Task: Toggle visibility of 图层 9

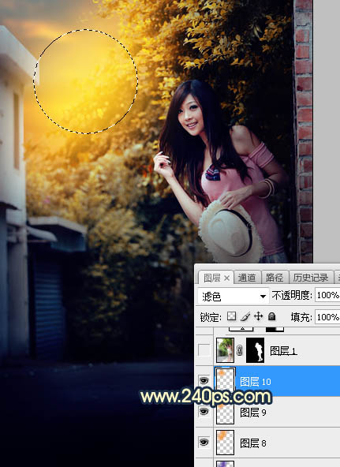Action: [204, 412]
